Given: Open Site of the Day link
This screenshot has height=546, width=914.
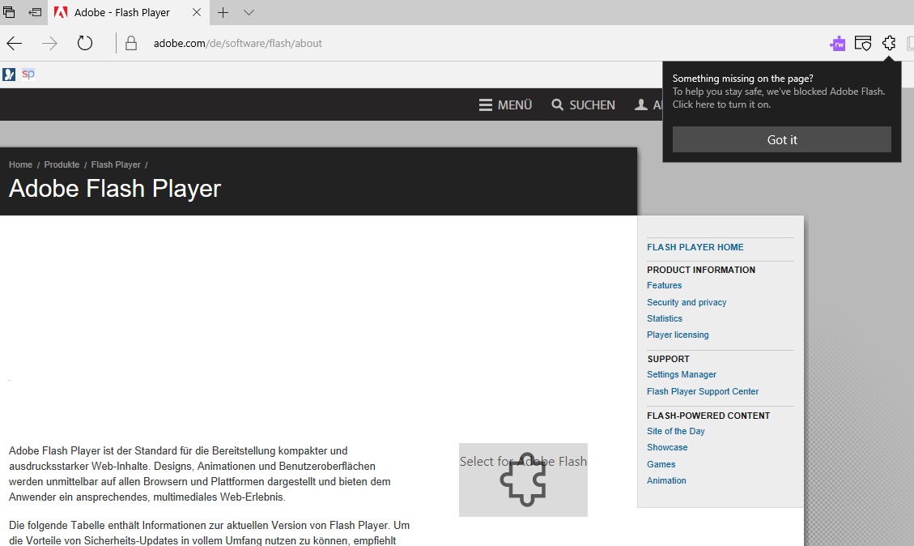Looking at the screenshot, I should (x=676, y=431).
